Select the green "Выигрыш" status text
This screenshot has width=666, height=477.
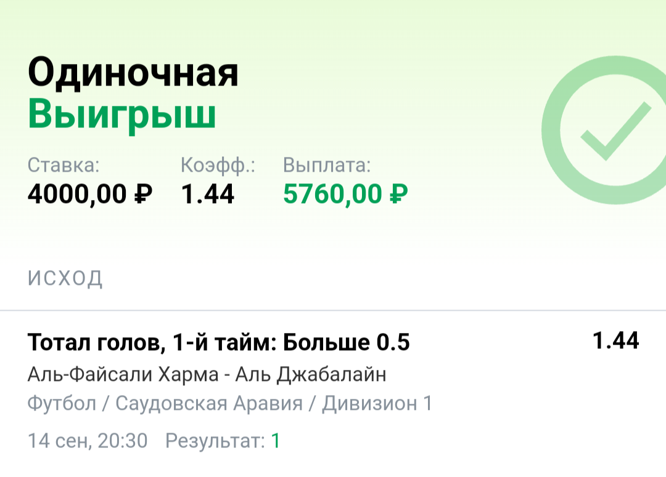click(x=122, y=115)
